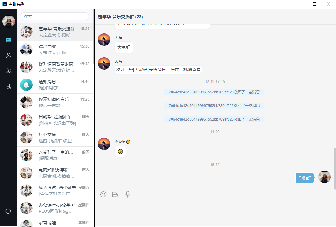Maximize the 有群有趣 window
The width and height of the screenshot is (336, 227).
[314, 4]
